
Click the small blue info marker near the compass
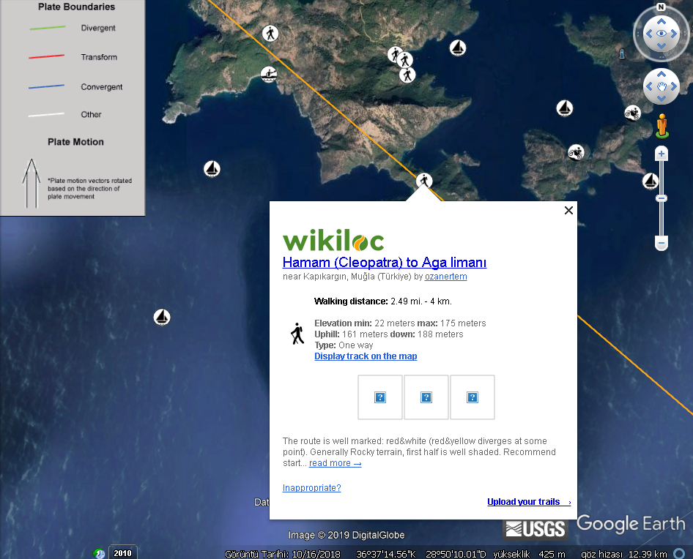622,54
